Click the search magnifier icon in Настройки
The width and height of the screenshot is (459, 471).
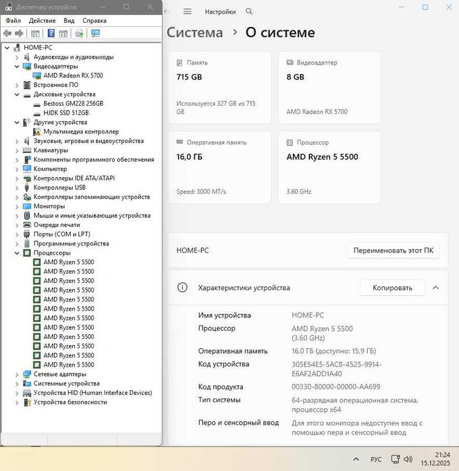point(249,11)
